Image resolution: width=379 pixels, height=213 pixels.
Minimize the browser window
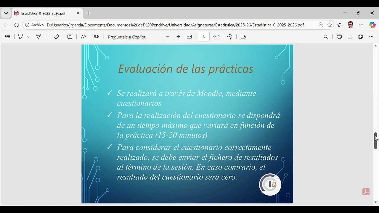coord(345,13)
